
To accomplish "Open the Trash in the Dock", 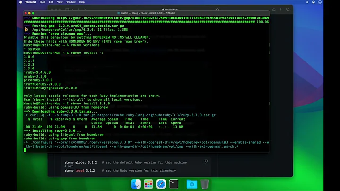I will [204, 184].
